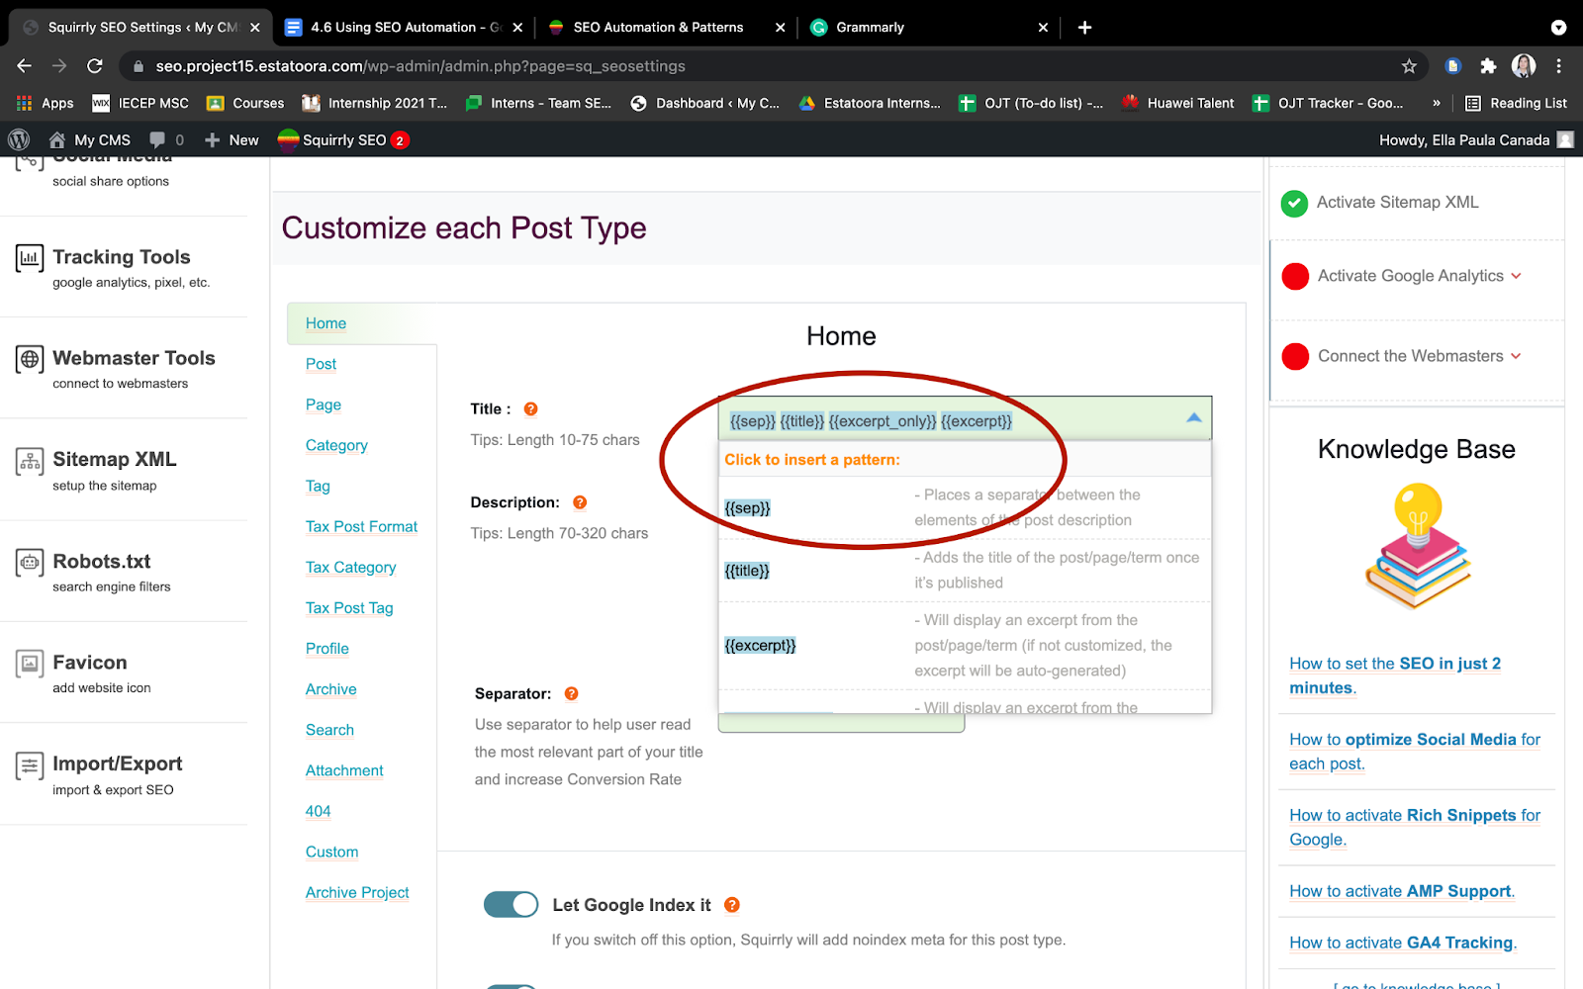The image size is (1583, 989).
Task: Bookmark this page with the star icon
Action: [x=1409, y=66]
